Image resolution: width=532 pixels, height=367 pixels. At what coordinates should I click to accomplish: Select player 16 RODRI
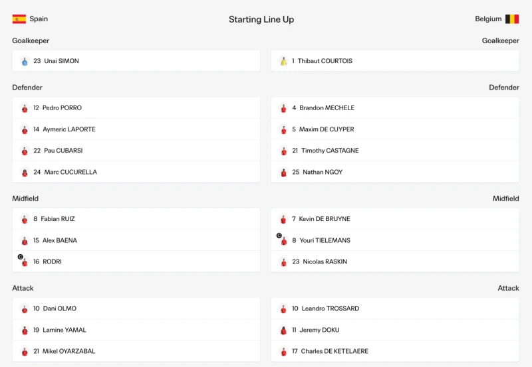pyautogui.click(x=136, y=261)
